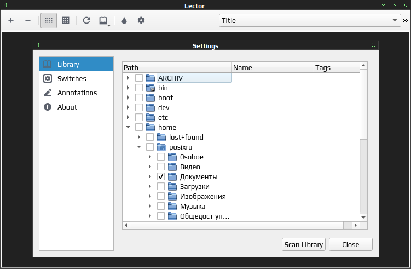Viewport: 411px width, 269px height.
Task: Open the Title sort dropdown
Action: [x=310, y=20]
